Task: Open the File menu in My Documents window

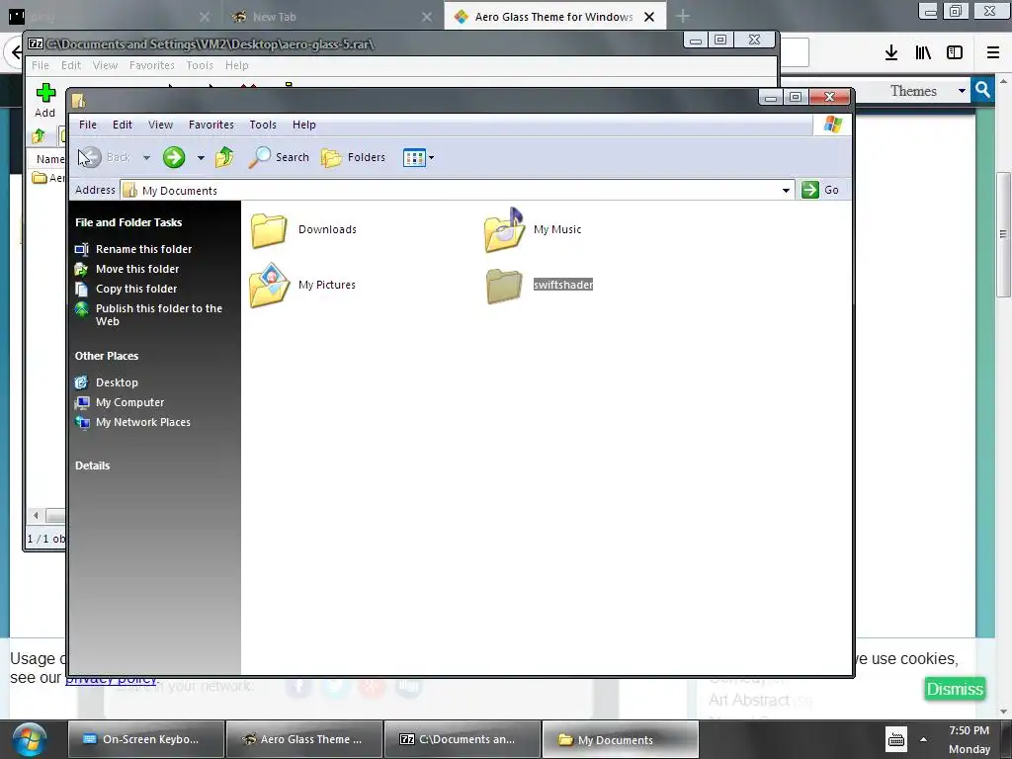Action: pos(88,125)
